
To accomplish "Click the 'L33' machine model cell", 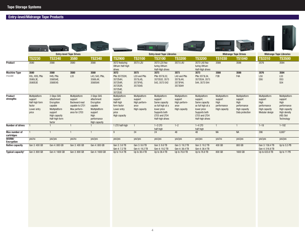I will 72,76.
